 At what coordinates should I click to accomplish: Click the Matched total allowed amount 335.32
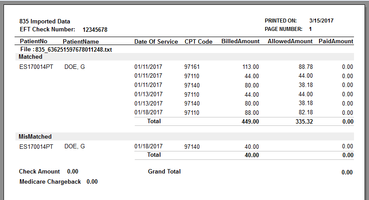click(x=304, y=121)
